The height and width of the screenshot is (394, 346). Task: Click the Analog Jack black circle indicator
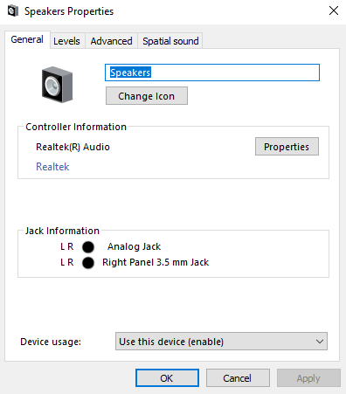88,247
